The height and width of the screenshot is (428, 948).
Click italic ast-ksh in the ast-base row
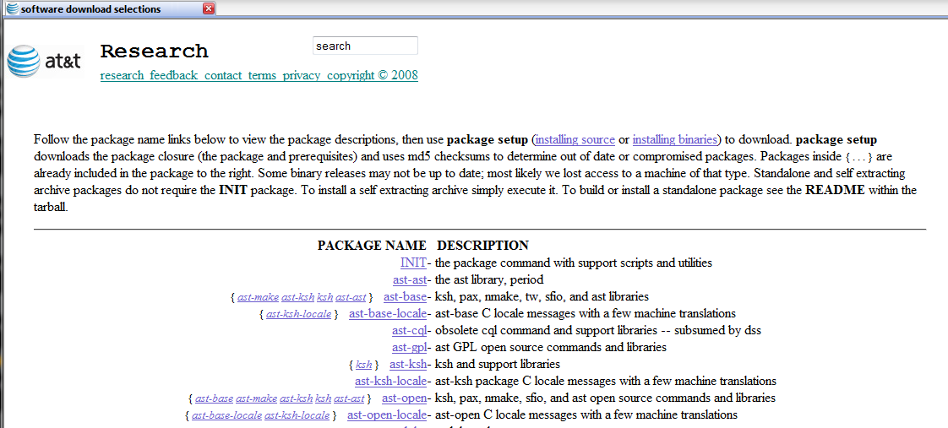[x=297, y=297]
